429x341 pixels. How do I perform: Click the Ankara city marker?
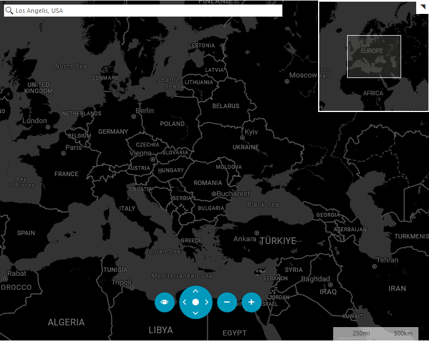257,233
